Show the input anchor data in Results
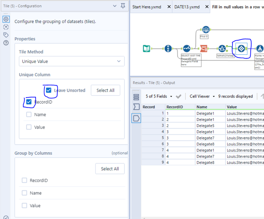Screen dimensions: 264x219 pos(136,107)
